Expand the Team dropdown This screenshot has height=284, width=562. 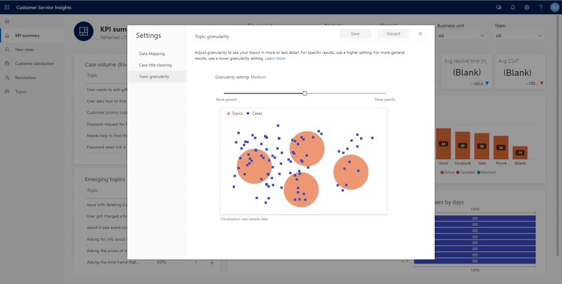(518, 36)
